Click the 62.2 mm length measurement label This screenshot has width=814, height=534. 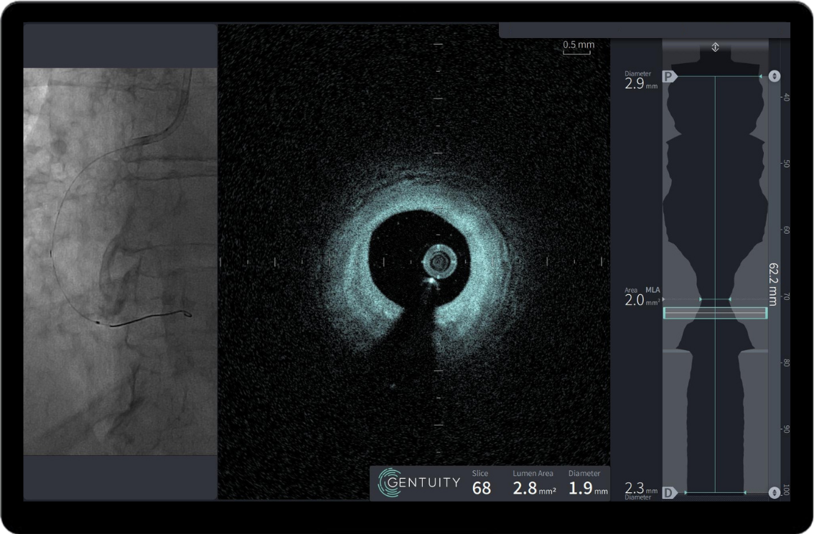[773, 283]
